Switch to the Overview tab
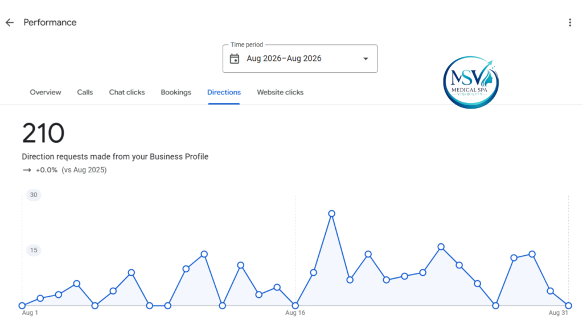The width and height of the screenshot is (583, 328). click(46, 93)
